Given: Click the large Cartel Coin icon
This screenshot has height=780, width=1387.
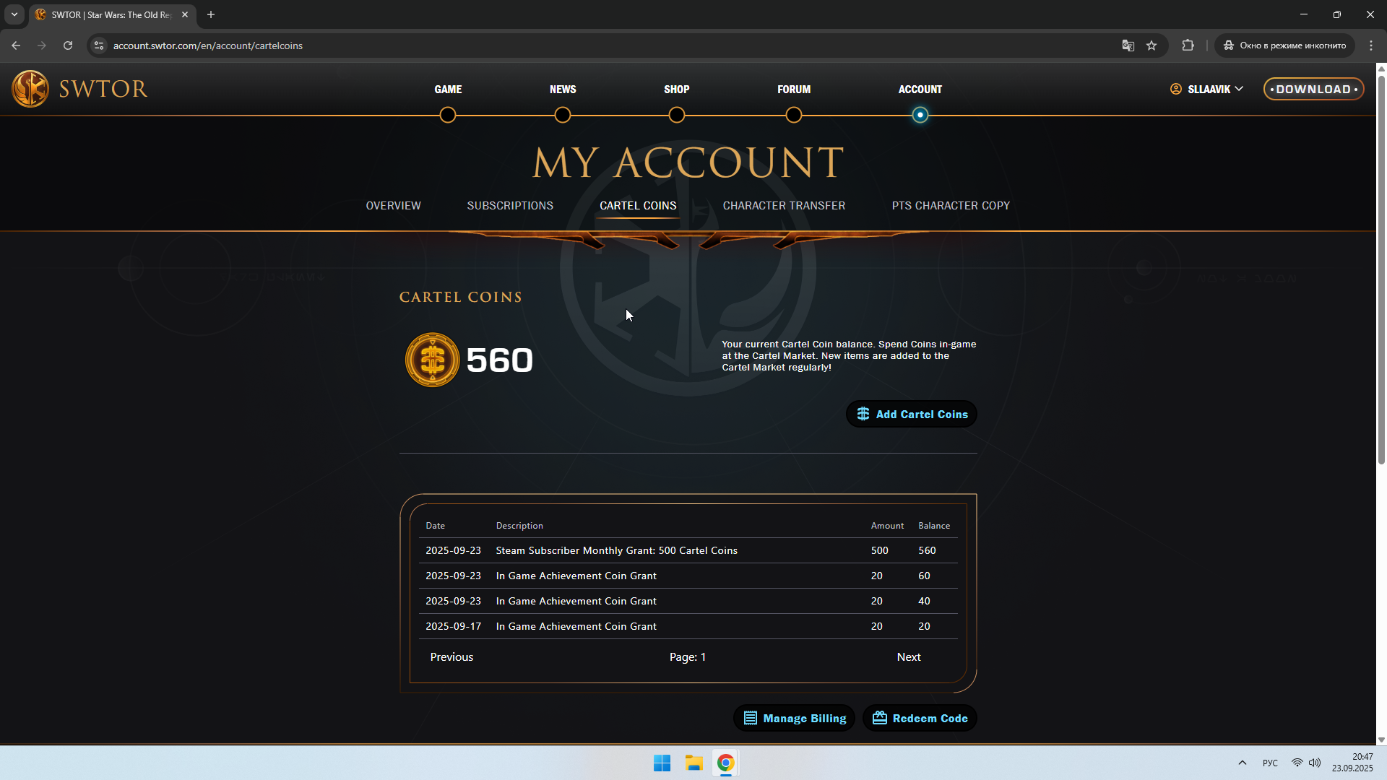Looking at the screenshot, I should (432, 360).
